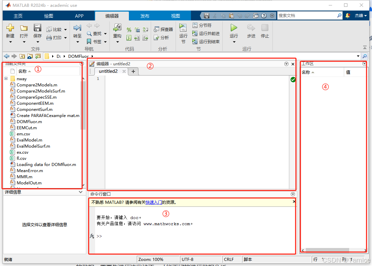
Task: Click the workspace horizontal scrollbar
Action: [x=327, y=250]
